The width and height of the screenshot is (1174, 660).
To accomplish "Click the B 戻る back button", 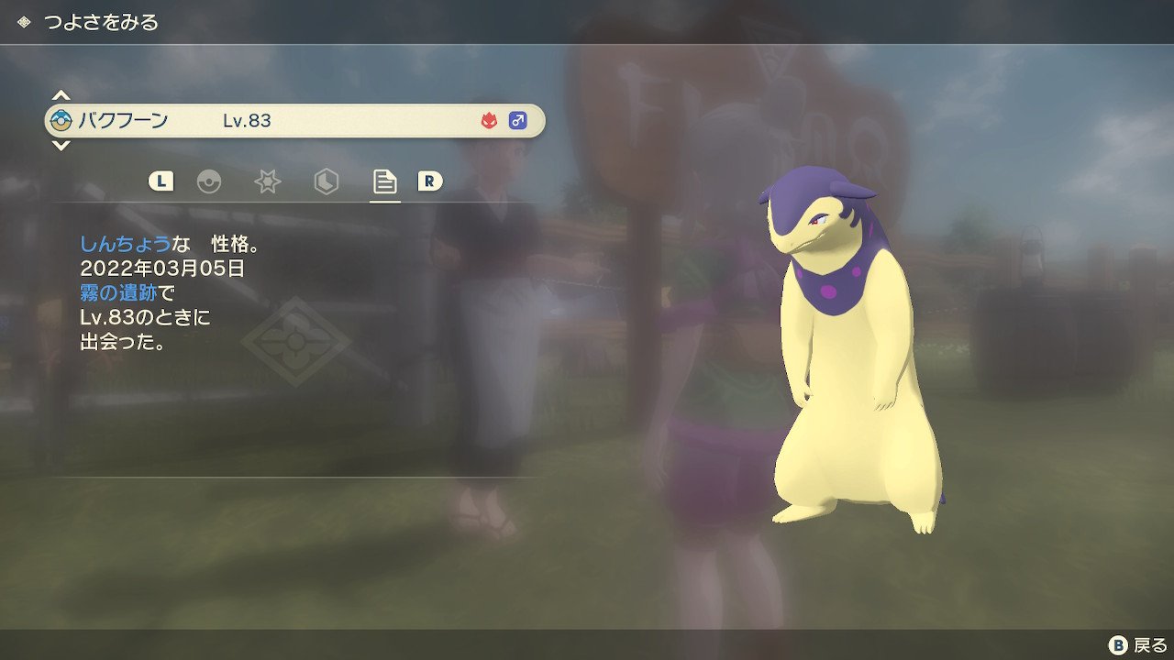I will pyautogui.click(x=1138, y=645).
